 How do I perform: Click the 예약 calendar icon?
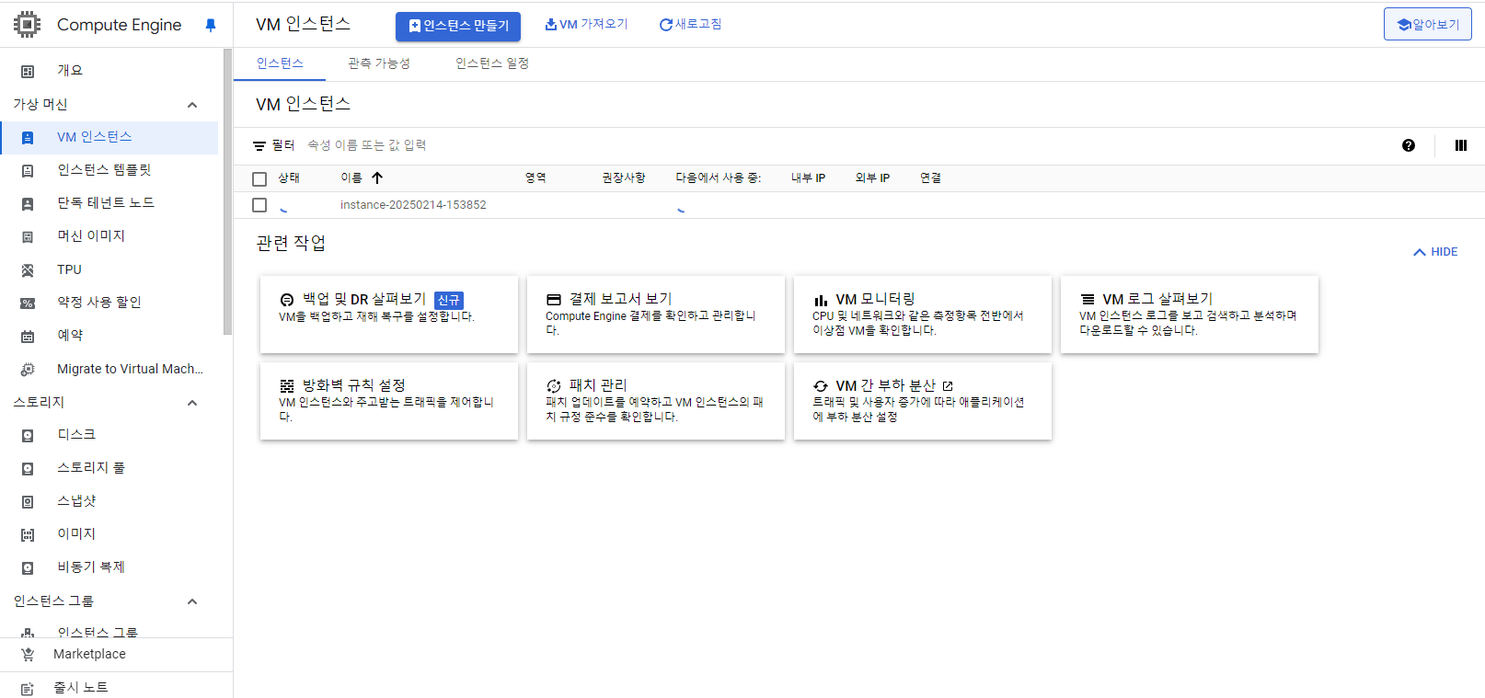(28, 337)
